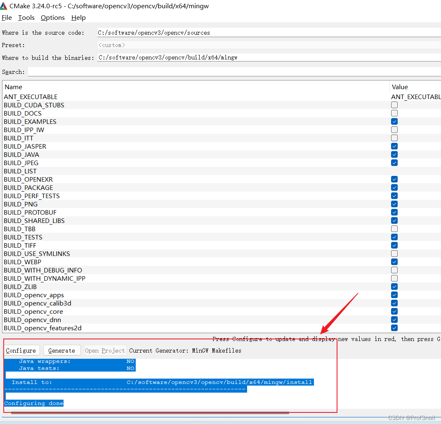441x424 pixels.
Task: Uncheck BUILD_SHARED_LIBS checkbox
Action: coord(394,220)
